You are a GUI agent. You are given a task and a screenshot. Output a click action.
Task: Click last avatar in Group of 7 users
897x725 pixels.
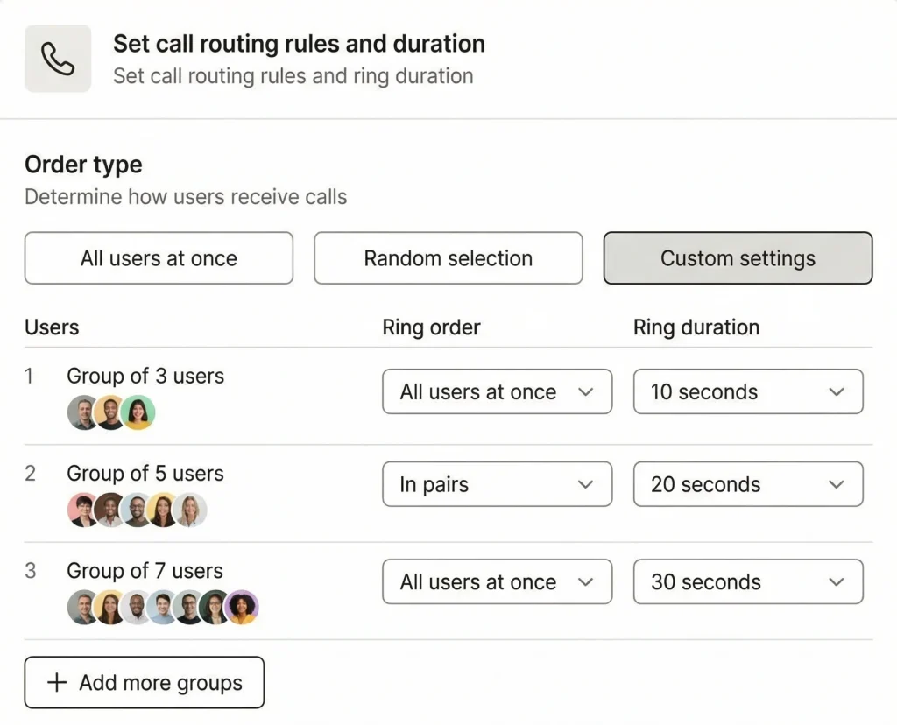242,608
